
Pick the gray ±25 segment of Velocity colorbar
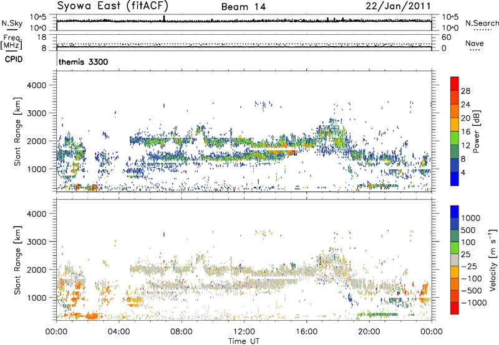coord(455,260)
